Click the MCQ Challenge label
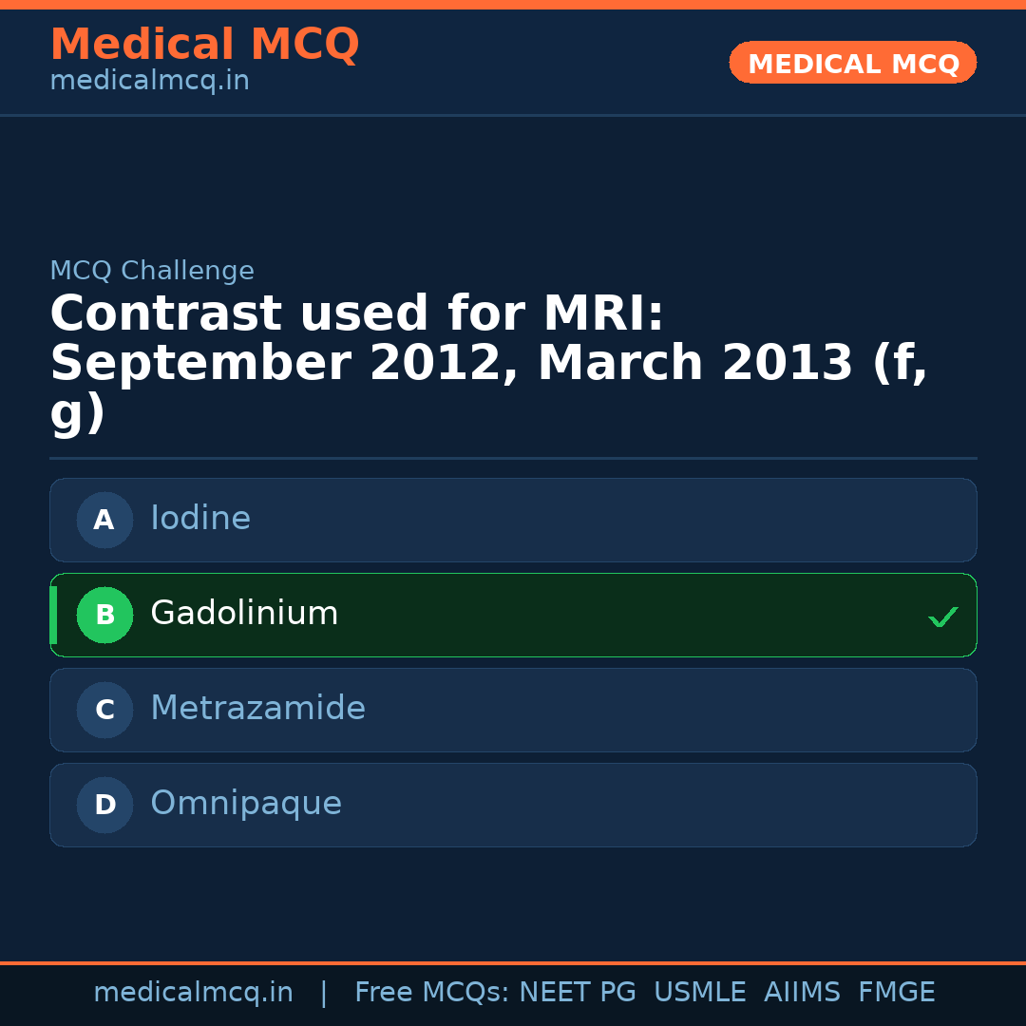This screenshot has width=1026, height=1026. (x=152, y=271)
